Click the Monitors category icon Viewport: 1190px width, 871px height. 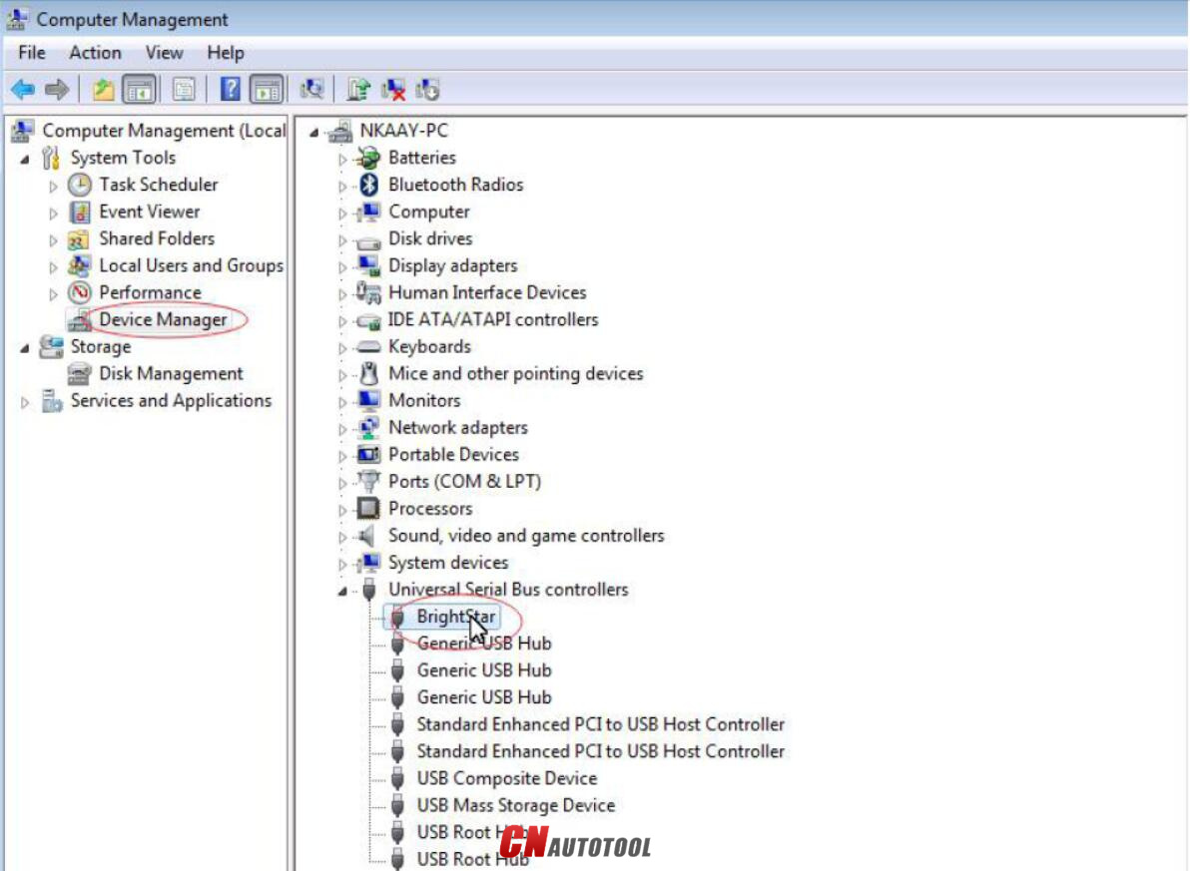click(x=368, y=400)
